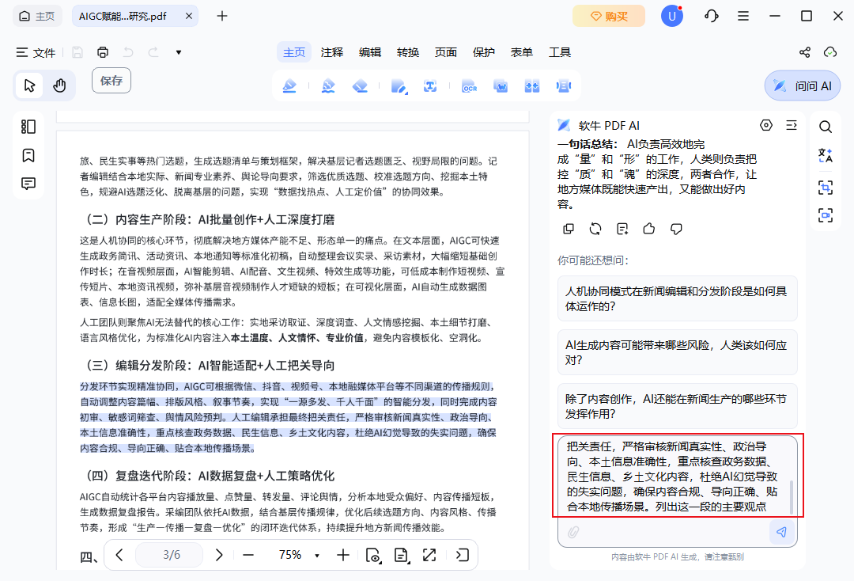
Task: Switch to the 表单 ribbon tab
Action: click(521, 52)
